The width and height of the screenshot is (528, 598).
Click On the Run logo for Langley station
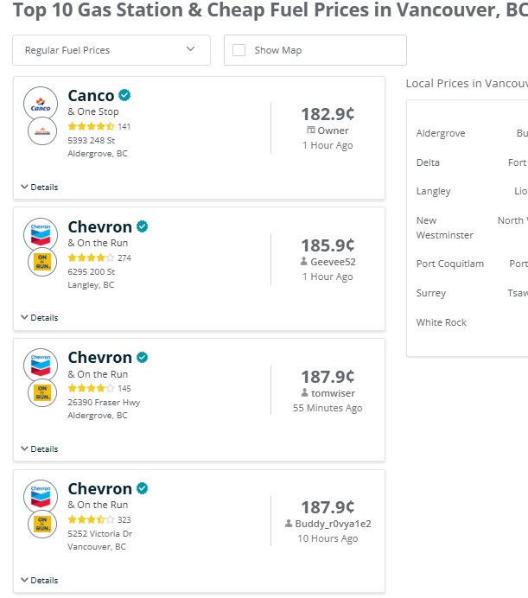point(41,263)
